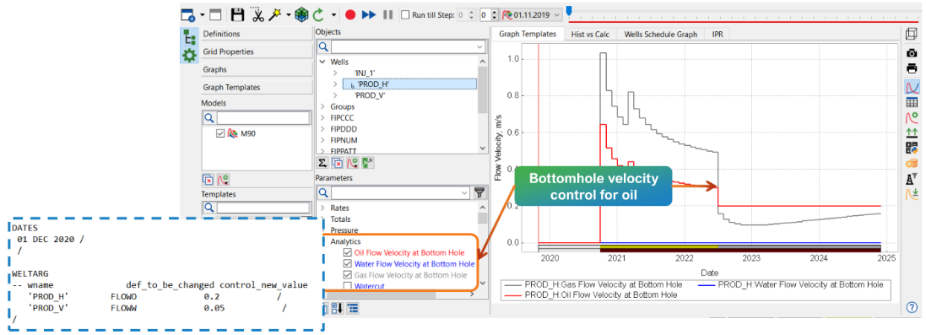Image resolution: width=926 pixels, height=335 pixels.
Task: Click the scissors cut tool icon
Action: coord(257,14)
